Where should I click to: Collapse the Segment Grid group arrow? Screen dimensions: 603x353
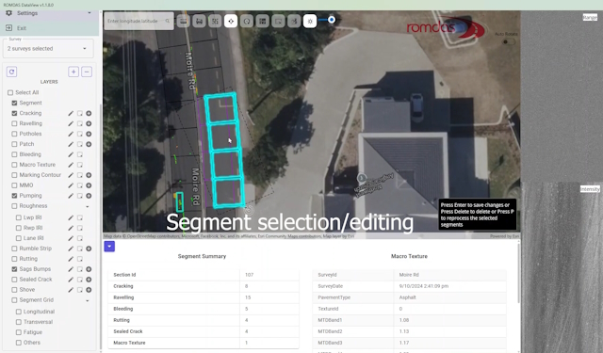(x=88, y=301)
